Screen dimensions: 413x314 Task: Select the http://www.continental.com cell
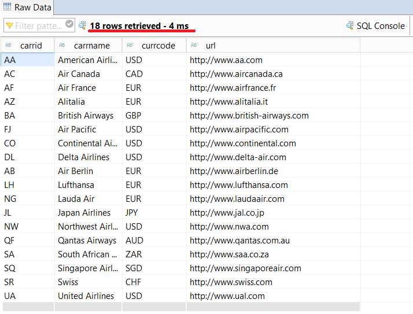coord(273,143)
